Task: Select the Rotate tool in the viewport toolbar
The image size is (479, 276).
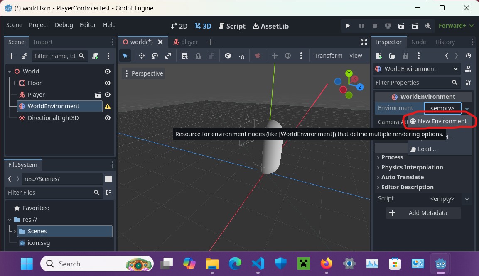Action: click(155, 56)
